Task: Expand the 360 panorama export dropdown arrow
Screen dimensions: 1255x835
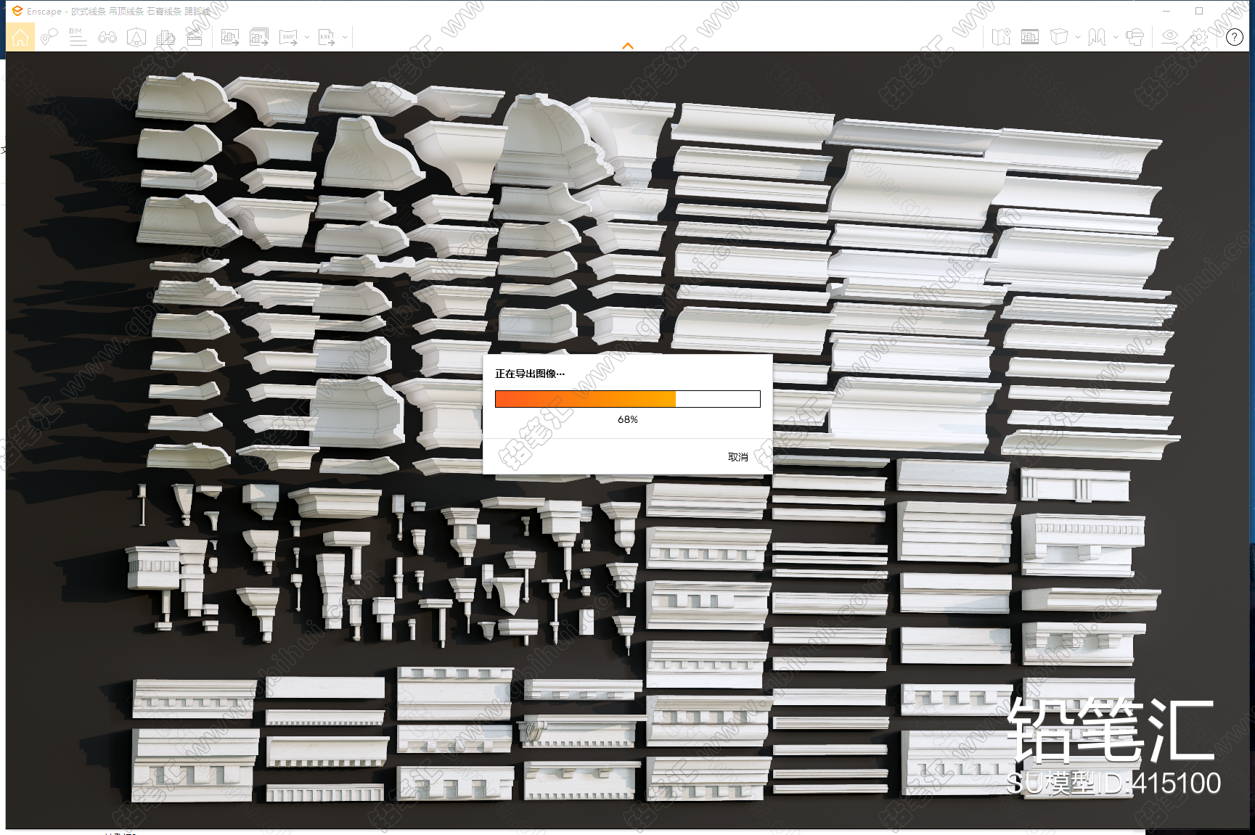Action: pyautogui.click(x=307, y=37)
